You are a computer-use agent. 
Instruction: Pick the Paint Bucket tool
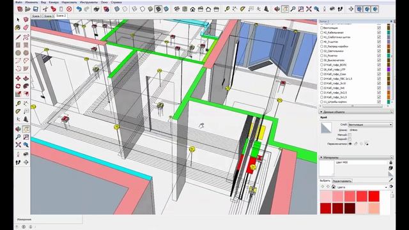coord(18,27)
